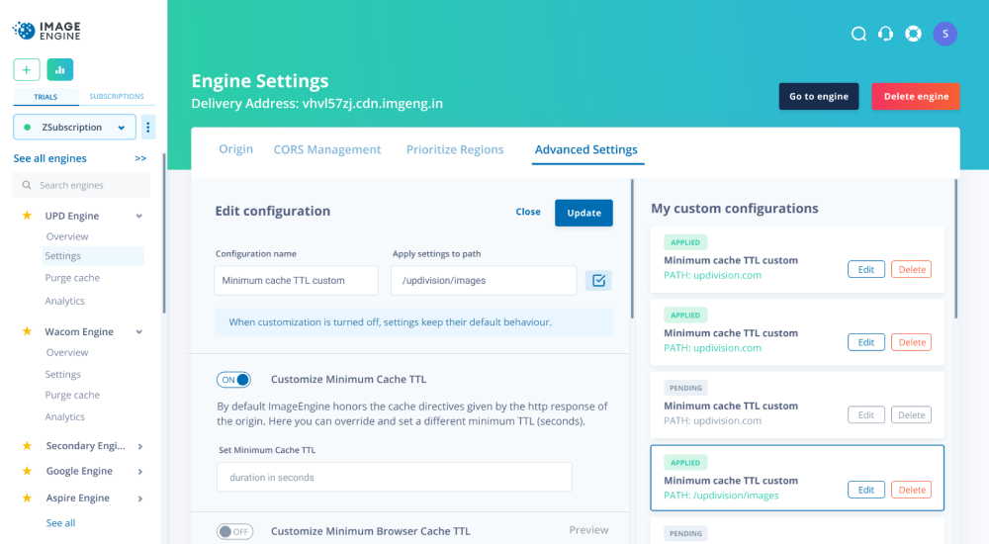Click the double-arrow beside See all engines
This screenshot has height=544, width=989.
140,158
